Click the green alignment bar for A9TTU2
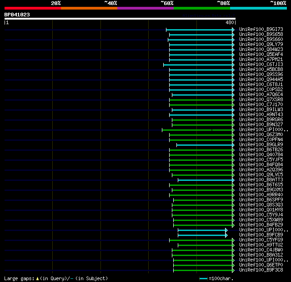The height and width of the screenshot is (282, 291). (x=205, y=246)
